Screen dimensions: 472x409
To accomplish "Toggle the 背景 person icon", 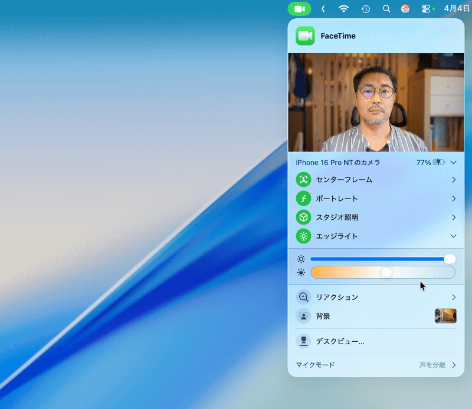I will click(x=303, y=316).
